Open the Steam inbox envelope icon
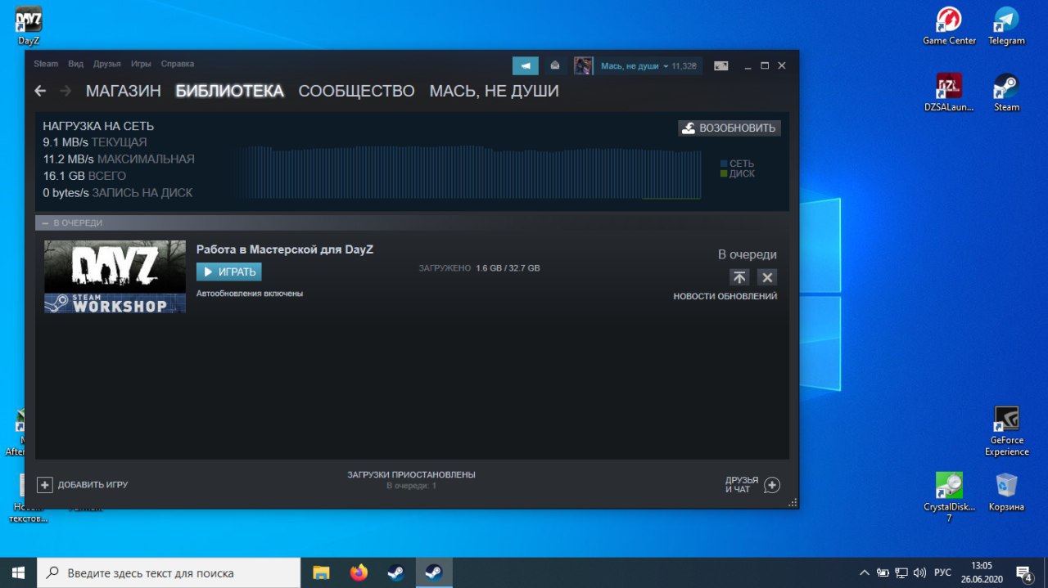The image size is (1048, 588). click(555, 65)
